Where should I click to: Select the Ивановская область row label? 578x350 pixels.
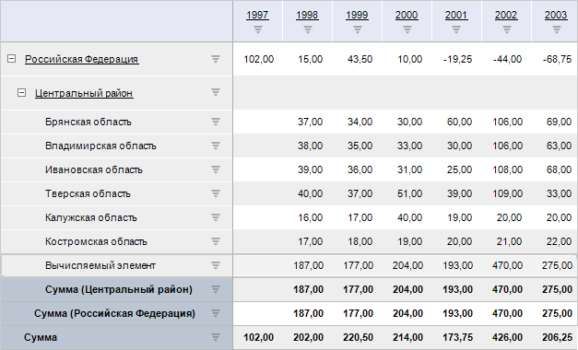click(x=94, y=169)
